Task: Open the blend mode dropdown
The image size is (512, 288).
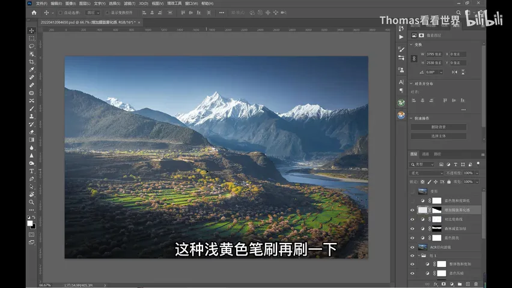Action: [426, 173]
